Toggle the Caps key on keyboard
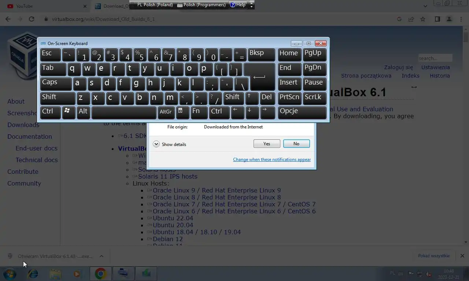 coord(56,84)
